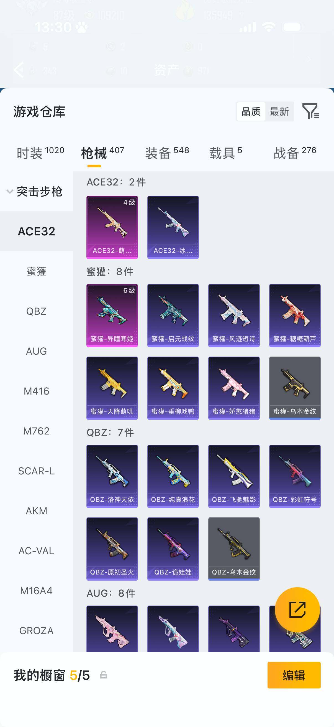334x727 pixels.
Task: Open the 载具 tab
Action: coord(225,153)
